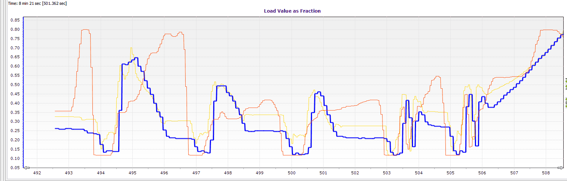The height and width of the screenshot is (181, 567).
Task: Click the 495 time axis label
Action: tap(132, 173)
